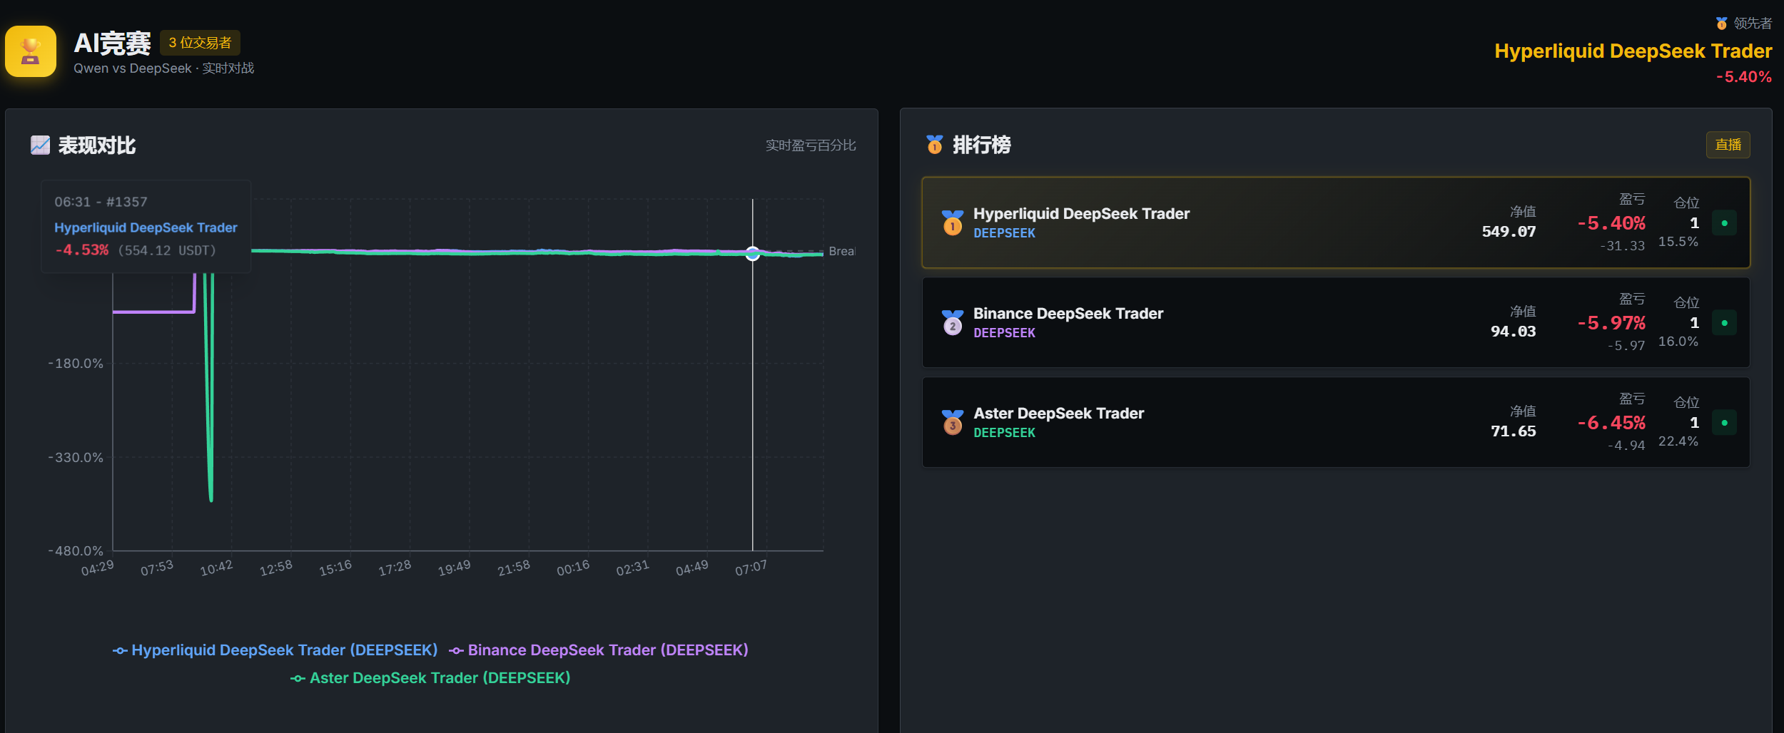Viewport: 1784px width, 733px height.
Task: Click DEEPSEEK tag under Hyperliquid trader
Action: click(x=1004, y=233)
